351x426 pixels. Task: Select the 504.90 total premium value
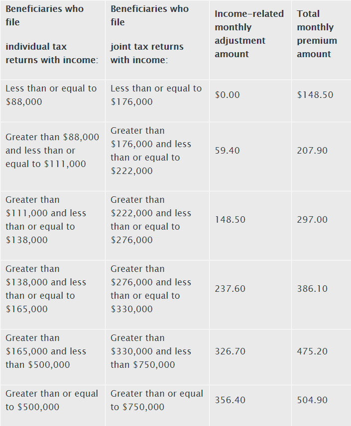[312, 400]
